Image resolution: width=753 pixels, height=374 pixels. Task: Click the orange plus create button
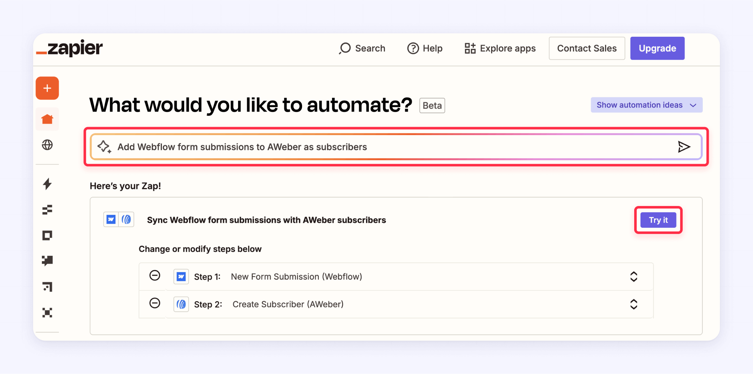[x=47, y=88]
